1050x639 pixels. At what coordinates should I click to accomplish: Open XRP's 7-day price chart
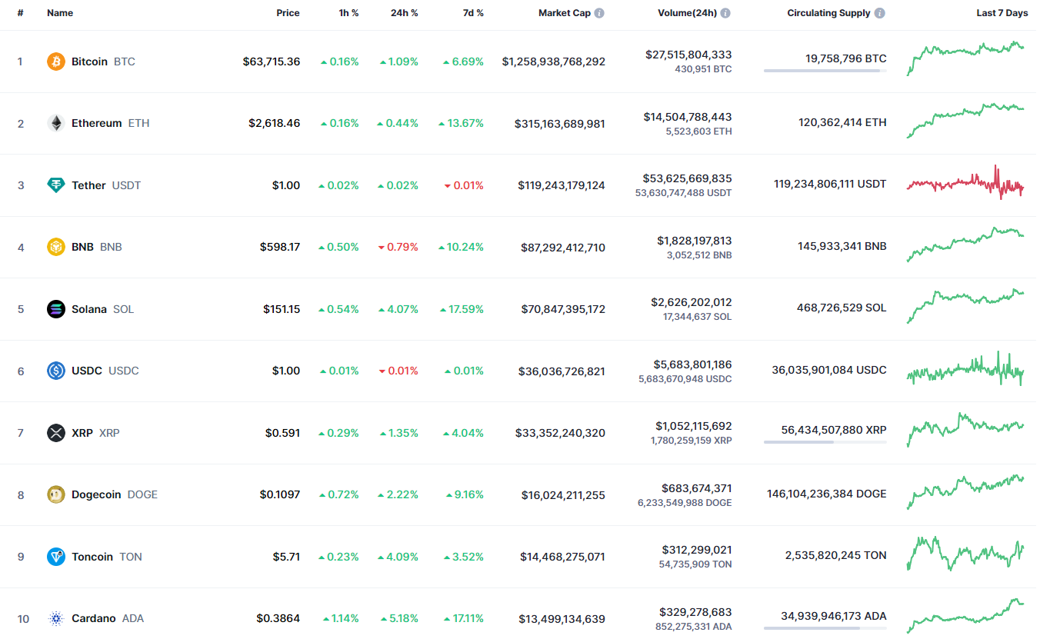coord(965,430)
